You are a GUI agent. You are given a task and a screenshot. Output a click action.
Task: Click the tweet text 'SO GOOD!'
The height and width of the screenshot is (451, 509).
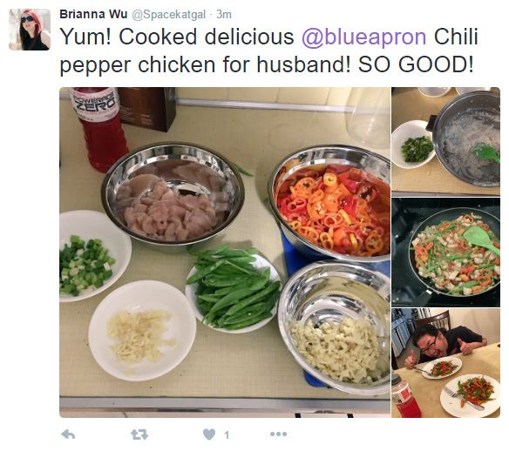(416, 64)
